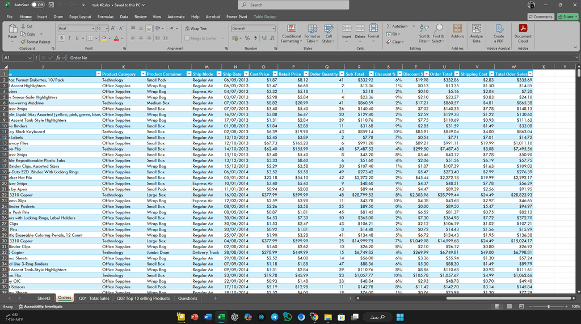Open the File menu
581x324 pixels.
[9, 16]
